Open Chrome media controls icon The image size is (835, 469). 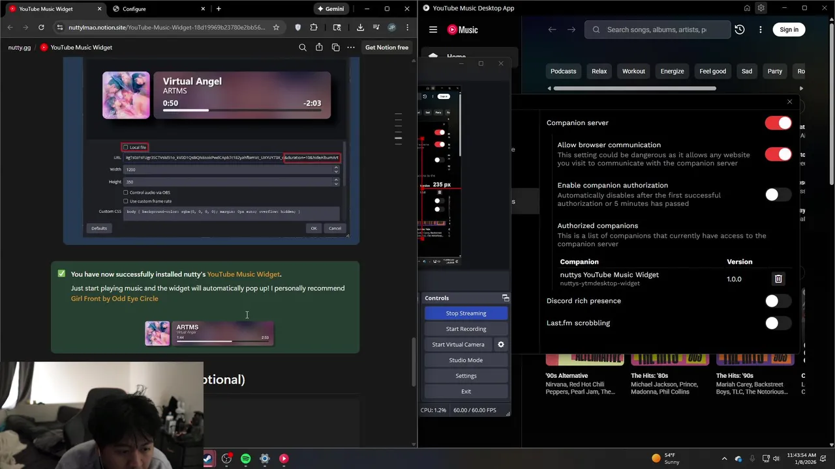point(376,27)
